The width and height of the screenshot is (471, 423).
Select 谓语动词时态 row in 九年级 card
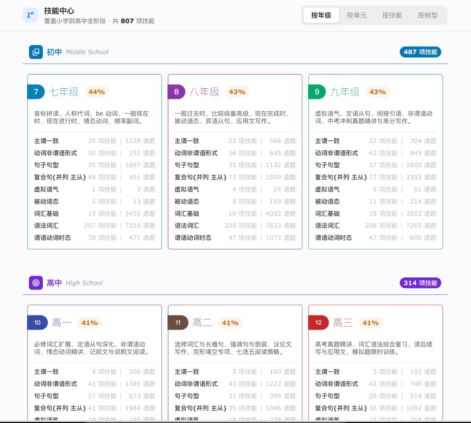click(375, 238)
